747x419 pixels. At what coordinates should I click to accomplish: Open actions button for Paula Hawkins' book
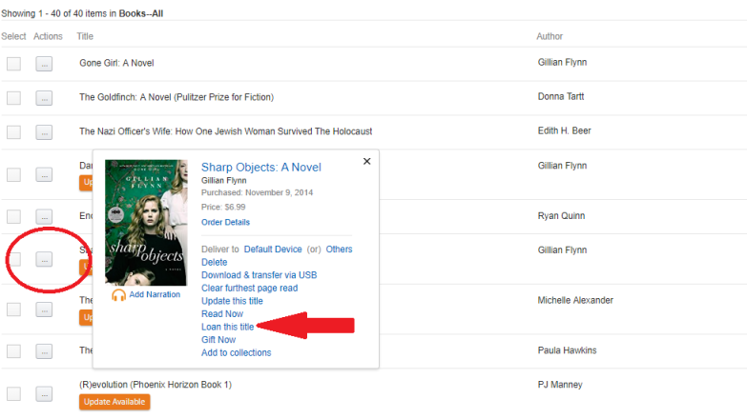tap(44, 351)
